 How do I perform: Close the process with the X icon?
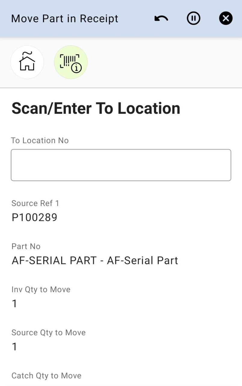click(x=226, y=19)
